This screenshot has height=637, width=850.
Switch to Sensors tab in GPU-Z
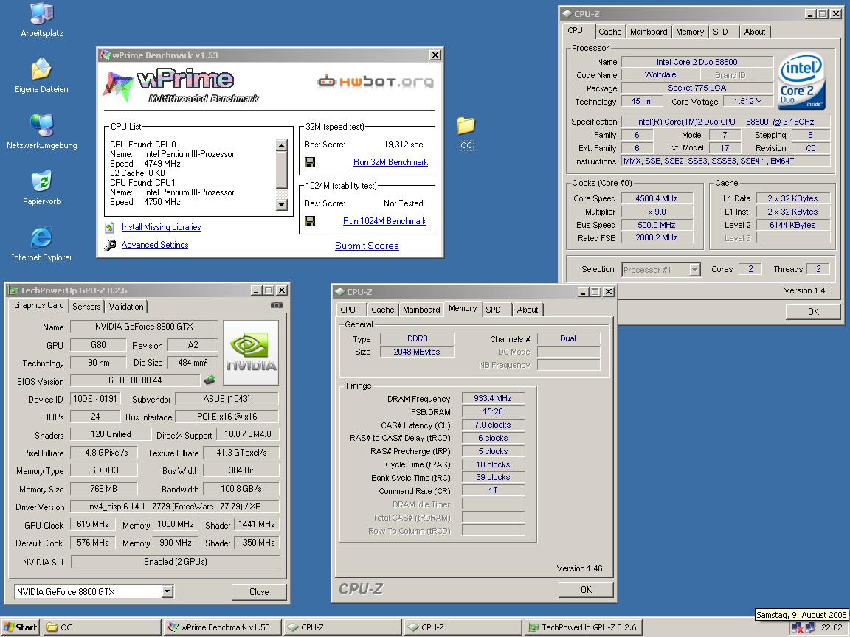(86, 307)
